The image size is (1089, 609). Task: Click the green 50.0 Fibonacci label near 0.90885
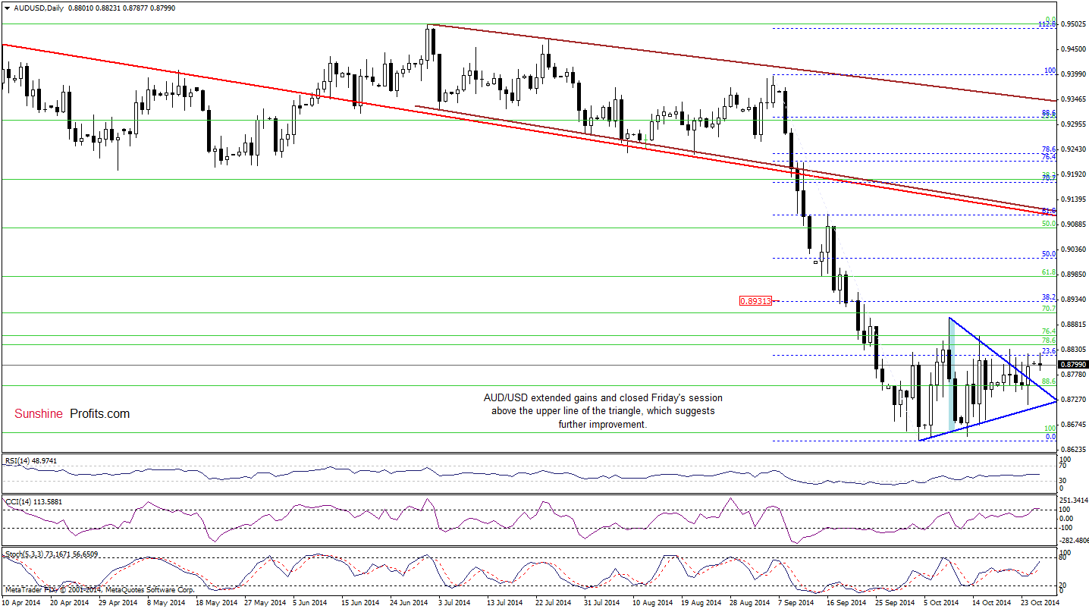click(1050, 224)
